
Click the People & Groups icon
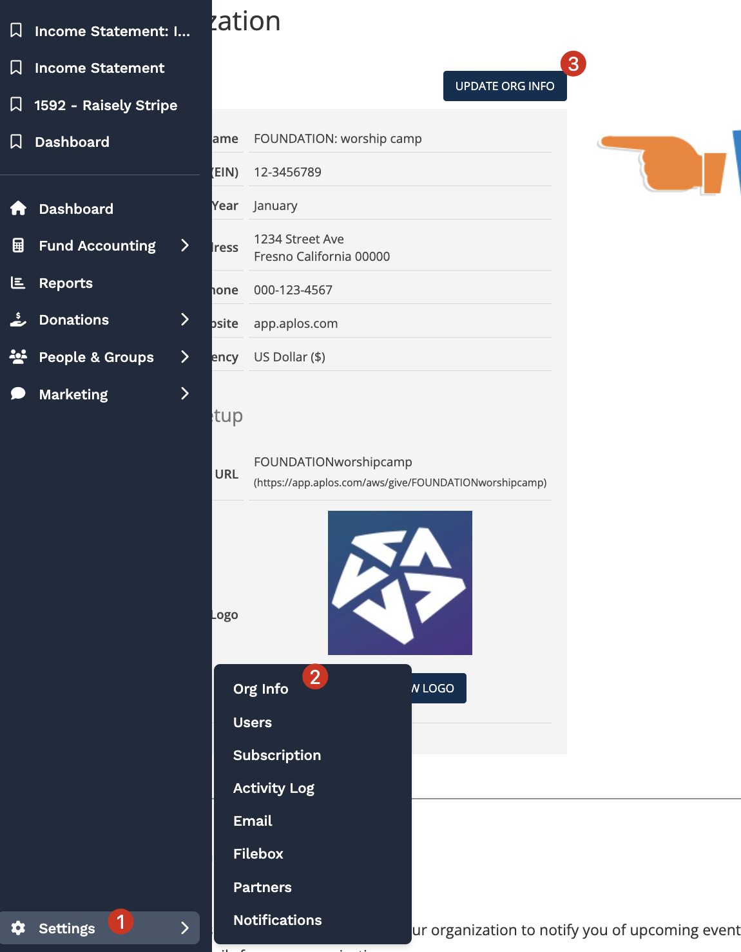[x=18, y=357]
